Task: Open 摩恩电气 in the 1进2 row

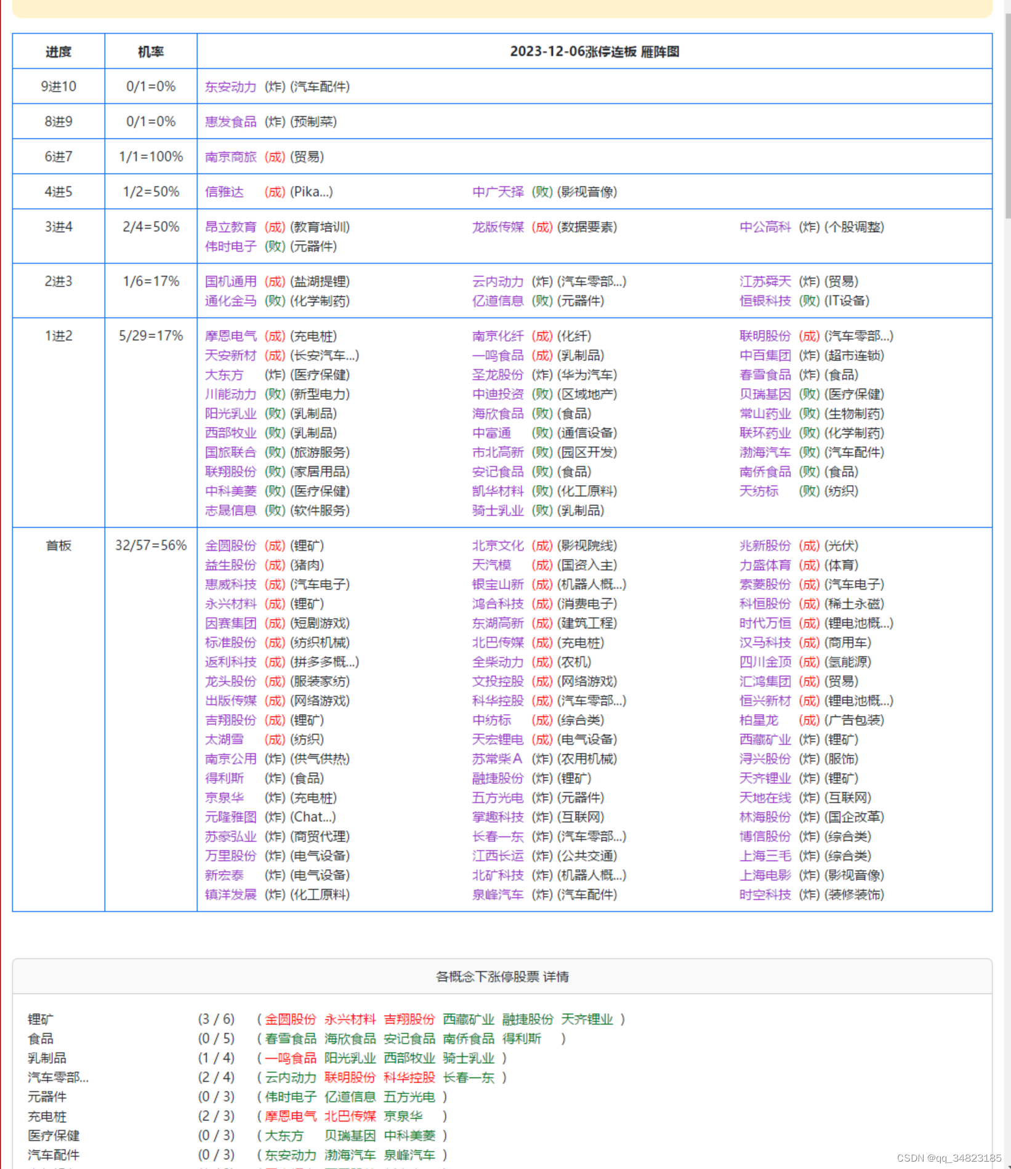Action: pos(231,336)
